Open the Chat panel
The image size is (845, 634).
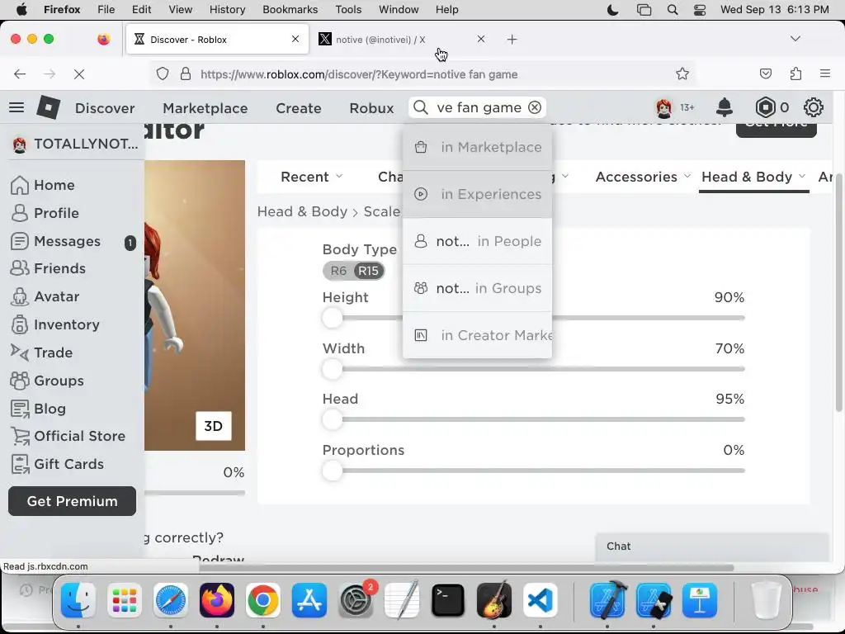(x=711, y=546)
